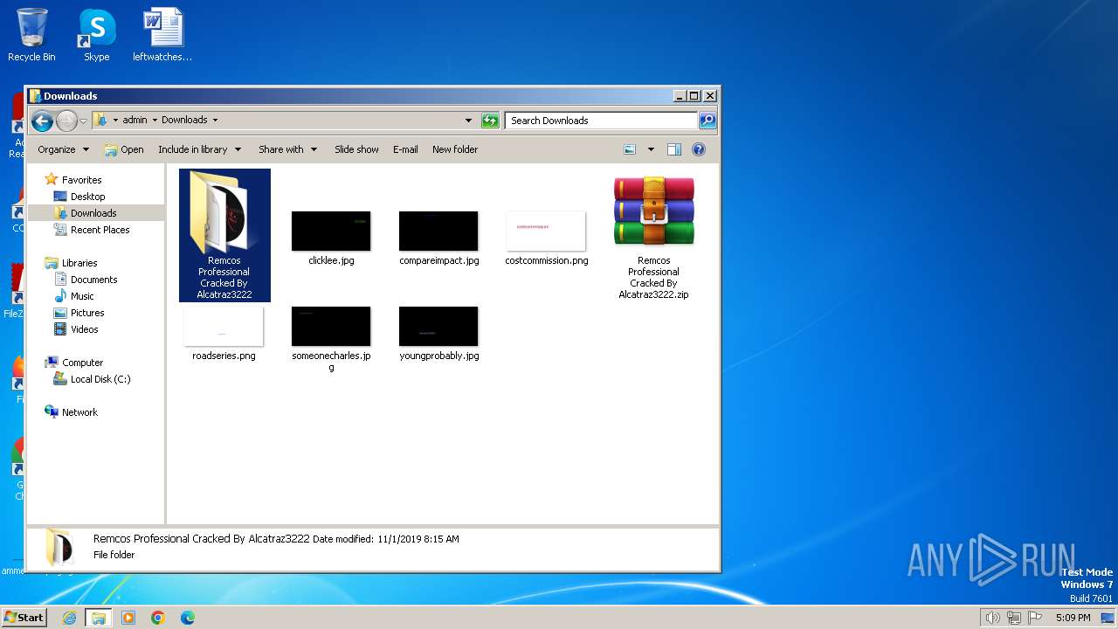
Task: Select Network in the navigation pane
Action: coord(79,412)
